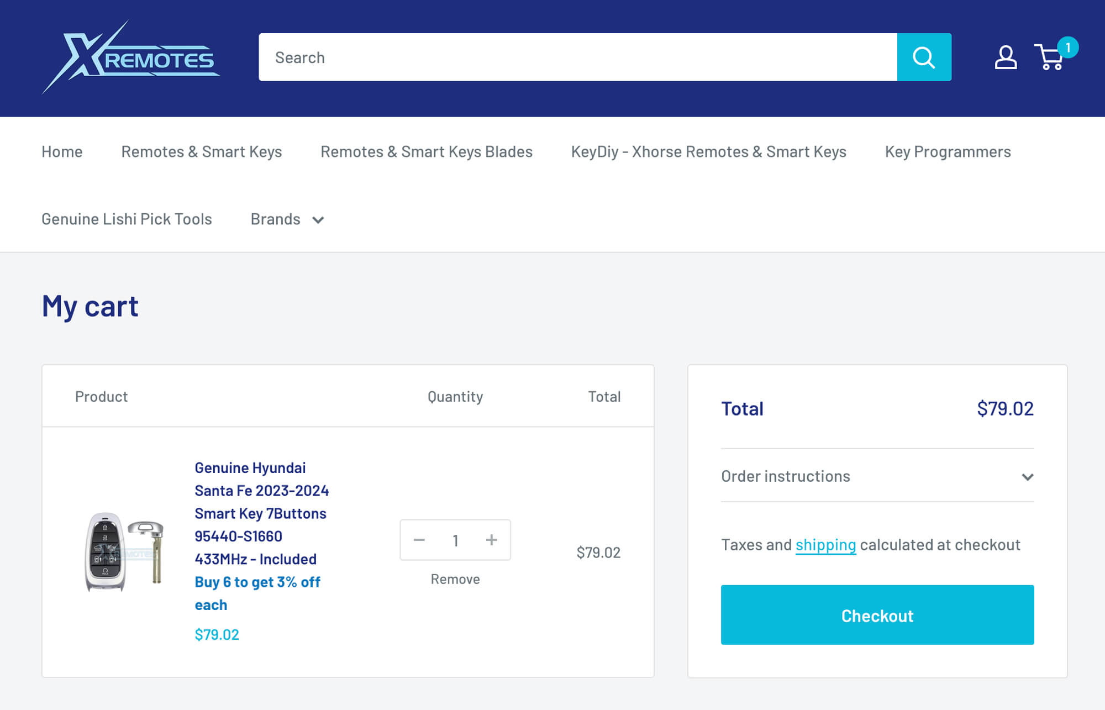This screenshot has width=1105, height=710.
Task: Open Remotes & Smart Keys menu
Action: pyautogui.click(x=202, y=151)
